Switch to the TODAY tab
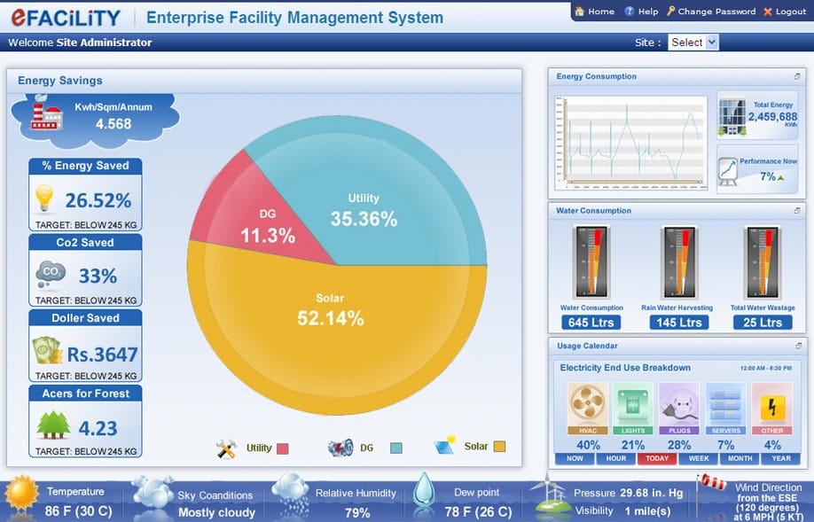Image resolution: width=814 pixels, height=522 pixels. pyautogui.click(x=657, y=458)
